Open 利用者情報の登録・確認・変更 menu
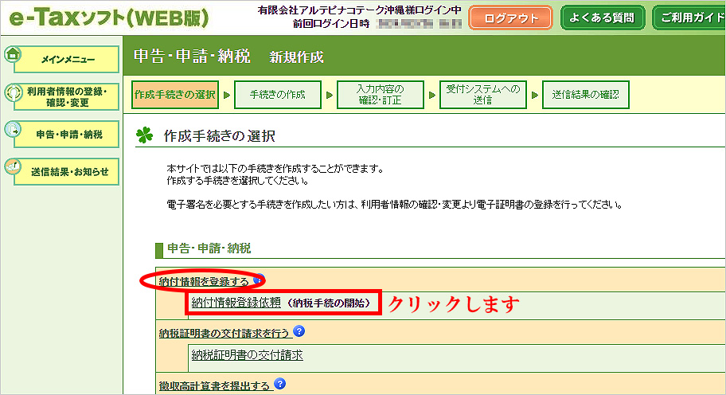726x395 pixels. (x=67, y=97)
